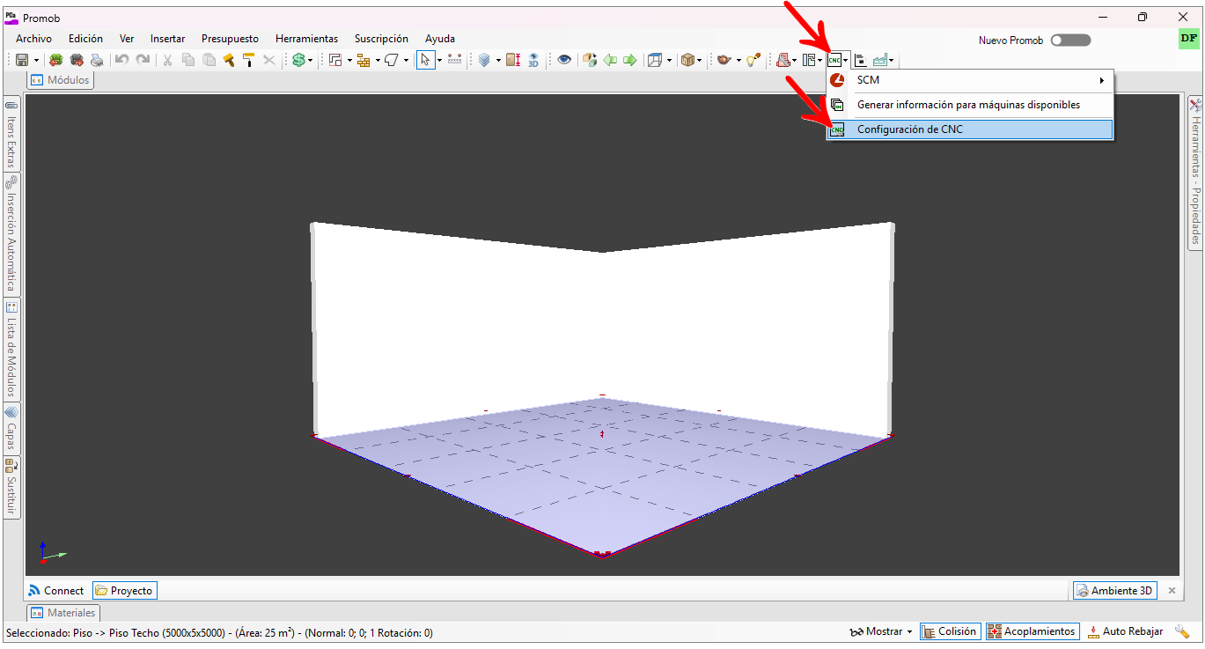Viewport: 1205px width, 649px height.
Task: Toggle the Acoplamientos option
Action: [1032, 631]
